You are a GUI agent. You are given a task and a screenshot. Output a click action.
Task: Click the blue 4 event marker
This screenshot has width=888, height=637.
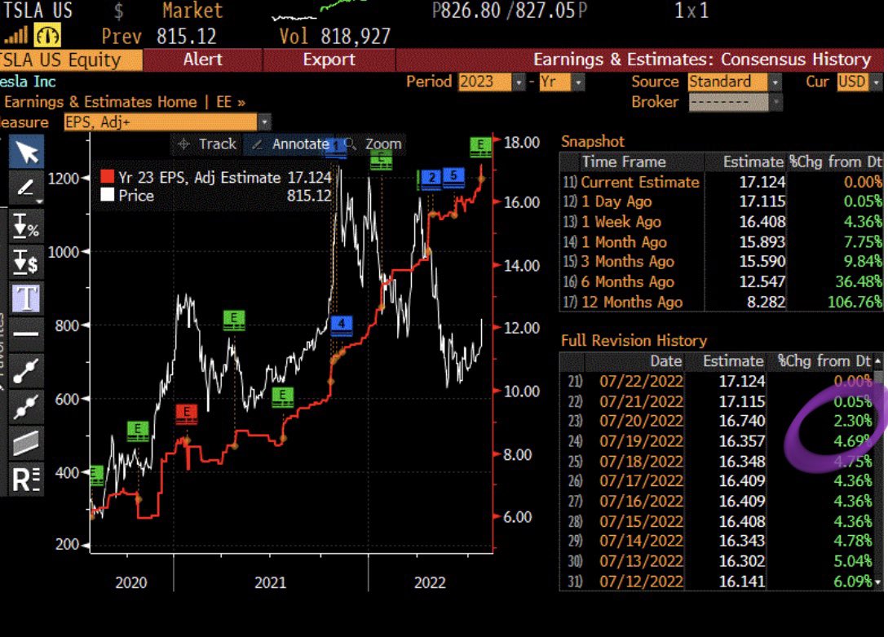click(x=341, y=325)
